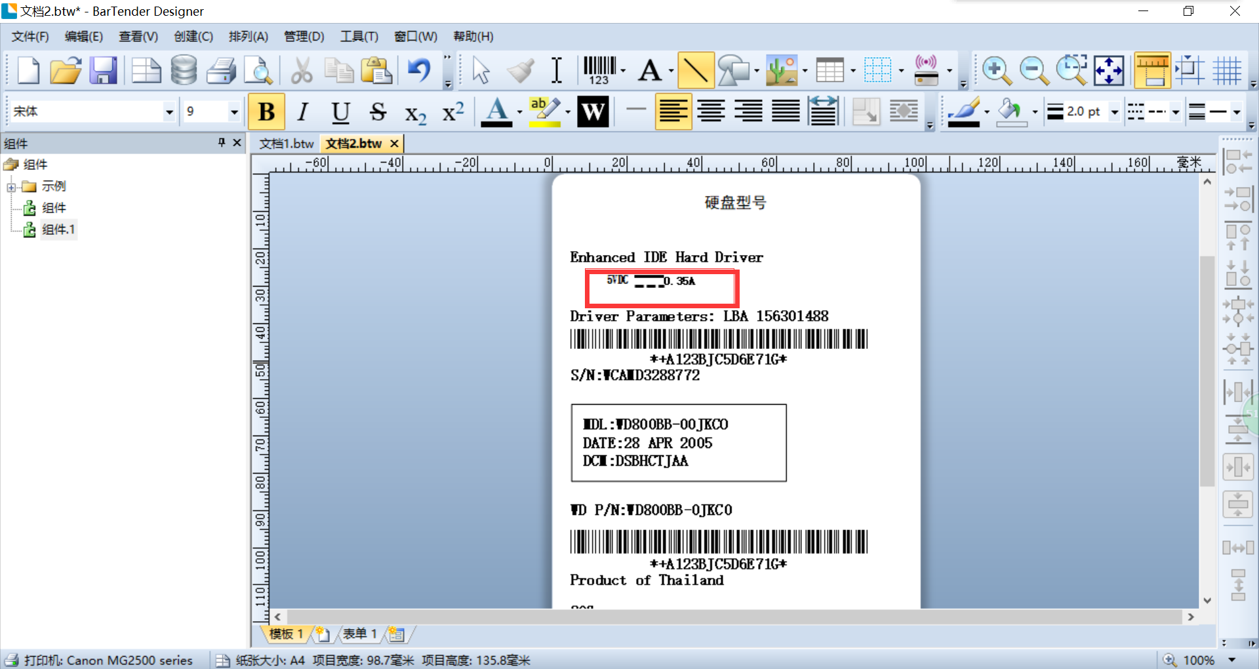Open the dash style dropdown

(x=1175, y=112)
